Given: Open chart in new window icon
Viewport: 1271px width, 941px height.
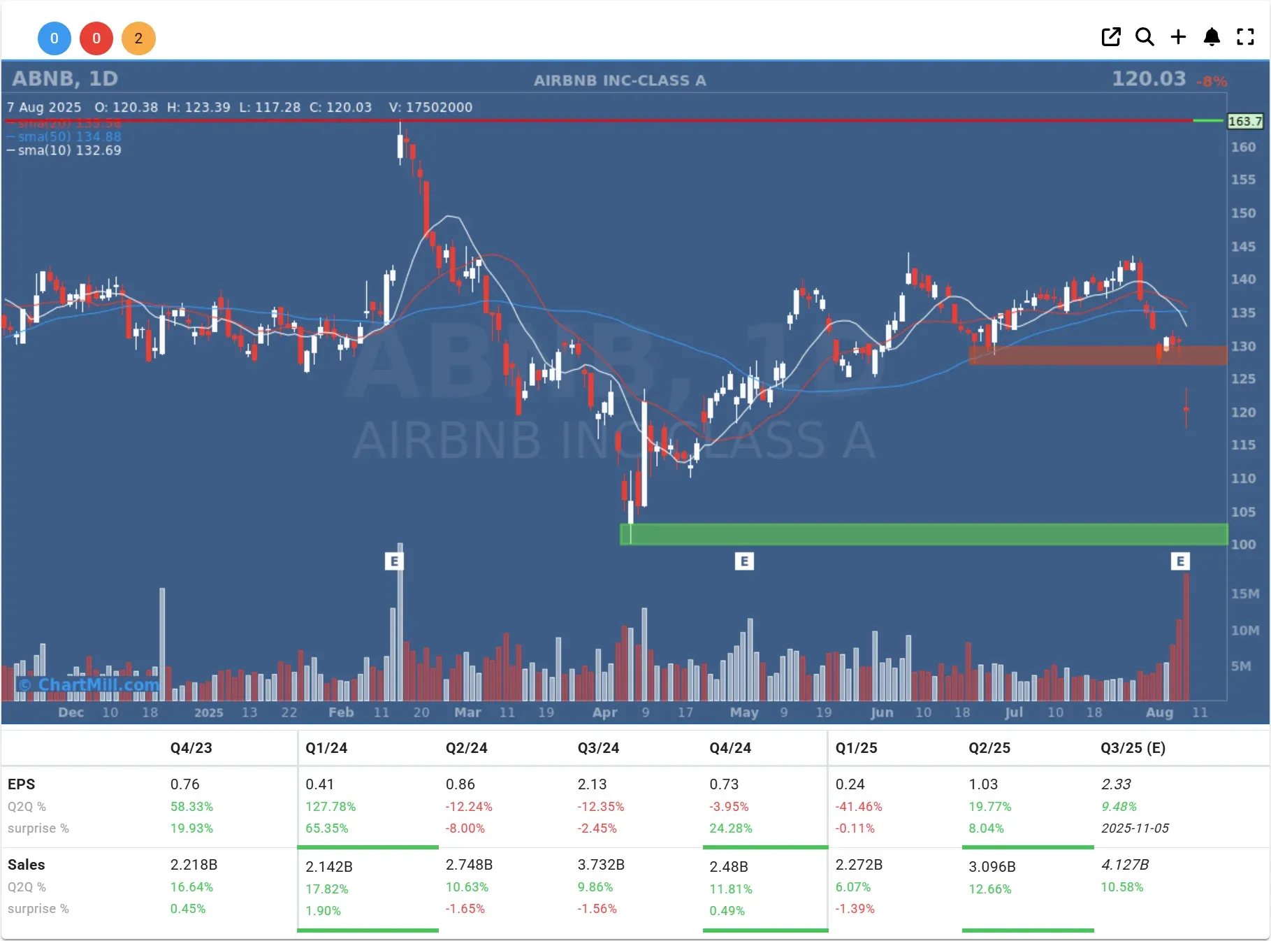Looking at the screenshot, I should [x=1111, y=37].
